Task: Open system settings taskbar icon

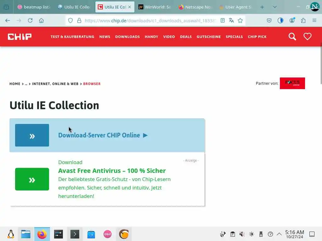Action: pyautogui.click(x=58, y=234)
